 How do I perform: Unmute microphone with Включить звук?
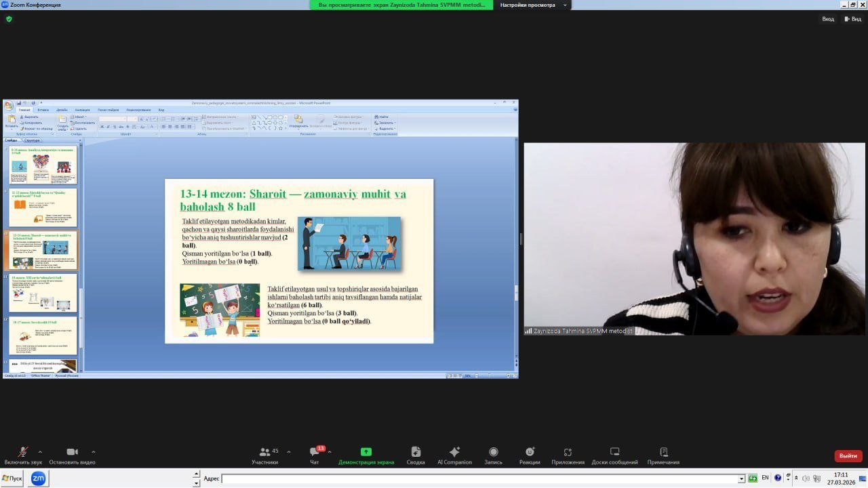pyautogui.click(x=23, y=452)
